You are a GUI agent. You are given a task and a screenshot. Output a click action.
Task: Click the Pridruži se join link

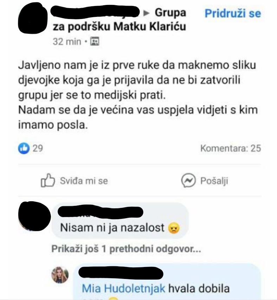[x=233, y=13]
